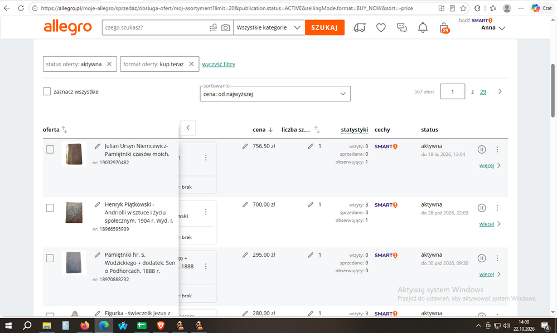
Task: Focus the 'czego szukasz?' search field
Action: tap(156, 28)
